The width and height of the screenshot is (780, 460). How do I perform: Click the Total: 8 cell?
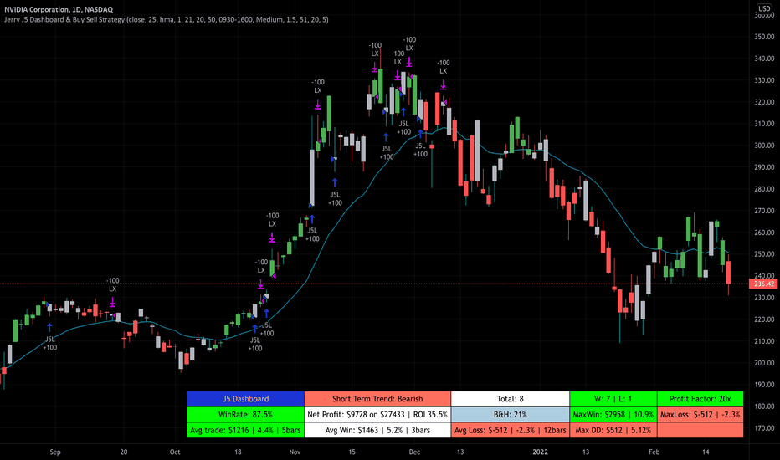[x=511, y=399]
